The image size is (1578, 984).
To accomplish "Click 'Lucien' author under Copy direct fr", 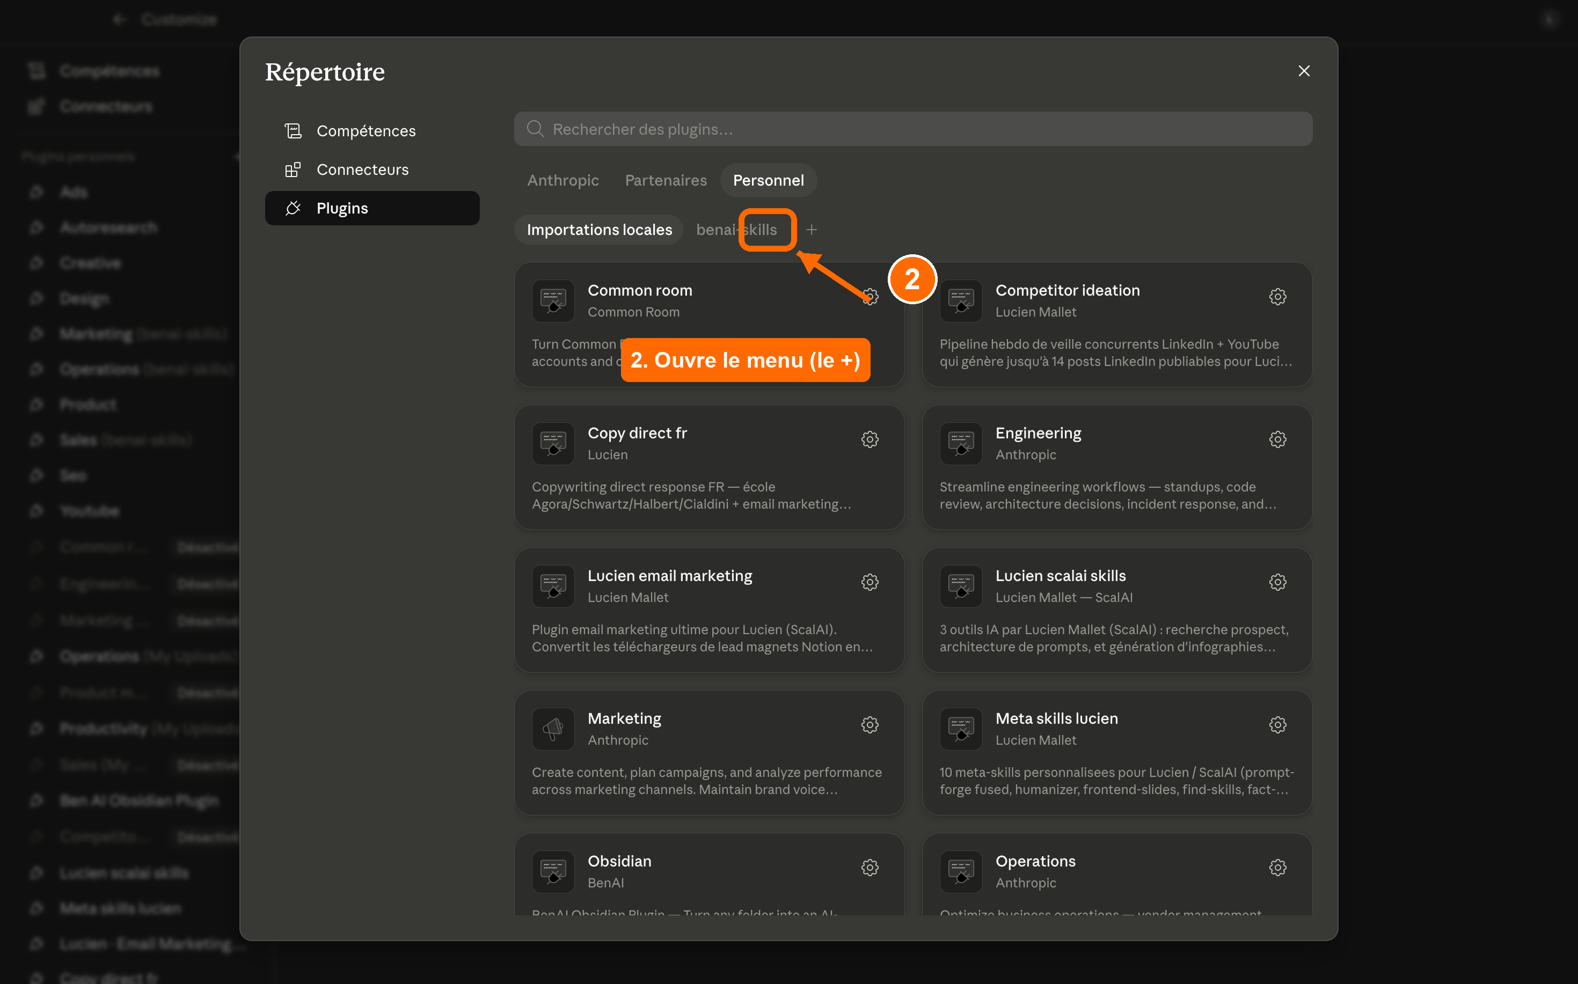I will pos(608,455).
